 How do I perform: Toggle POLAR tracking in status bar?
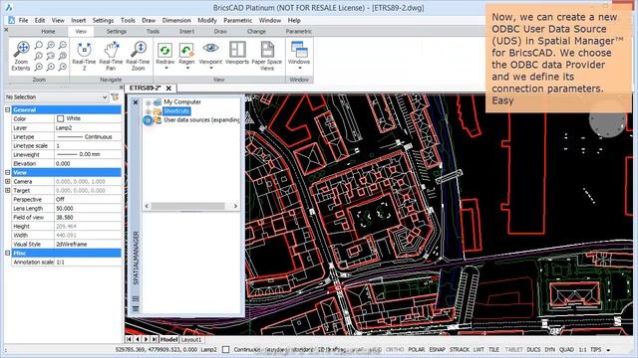[x=417, y=349]
